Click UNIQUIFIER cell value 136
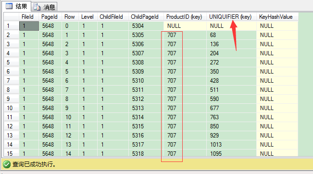Image resolution: width=313 pixels, height=174 pixels. pyautogui.click(x=231, y=44)
